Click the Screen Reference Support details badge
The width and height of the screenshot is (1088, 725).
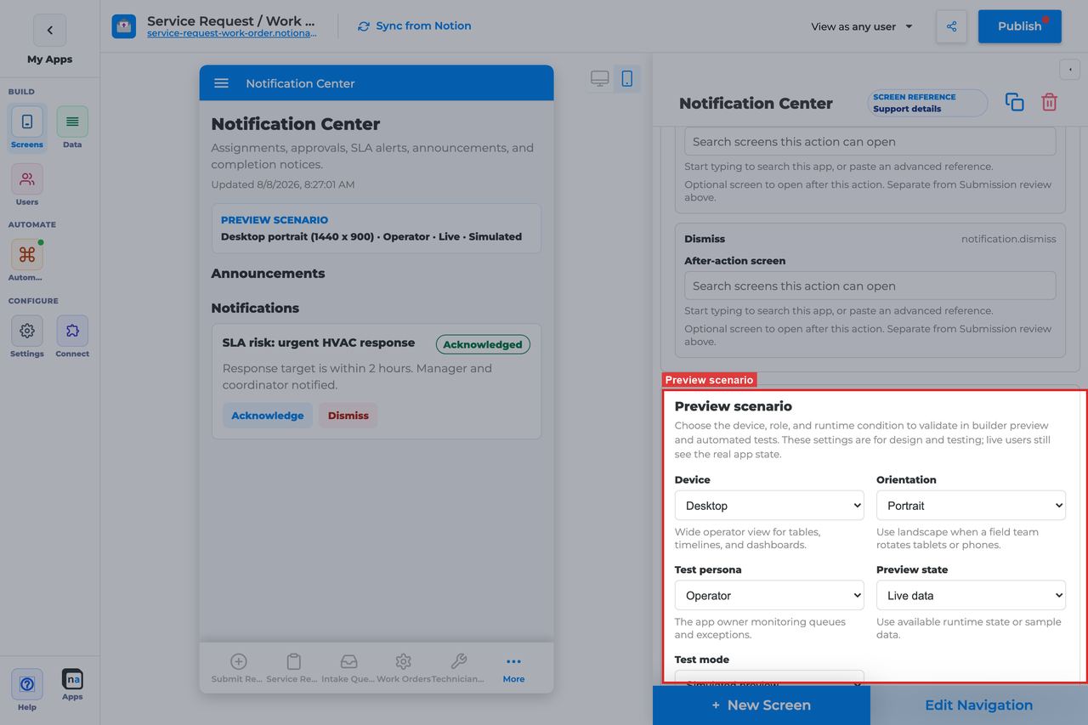pyautogui.click(x=927, y=103)
